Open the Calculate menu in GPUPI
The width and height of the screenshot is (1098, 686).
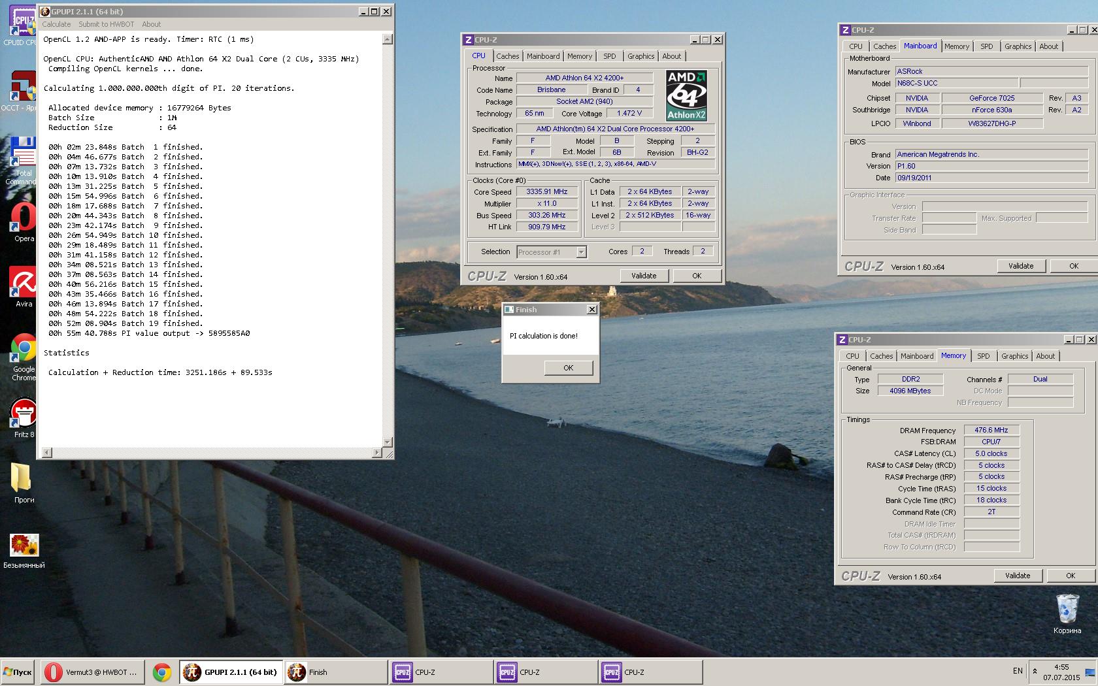click(56, 24)
